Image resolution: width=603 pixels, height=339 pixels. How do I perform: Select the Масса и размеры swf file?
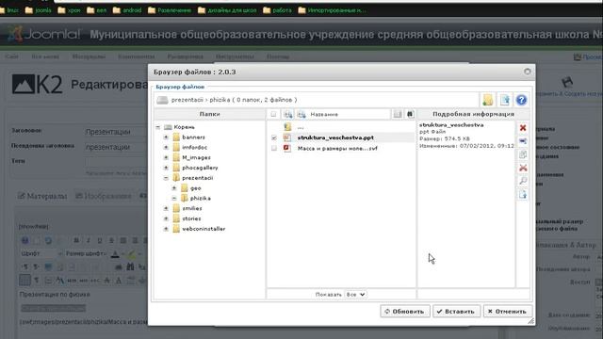pyautogui.click(x=337, y=148)
